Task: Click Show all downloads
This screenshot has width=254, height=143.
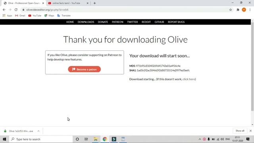Action: 240,131
